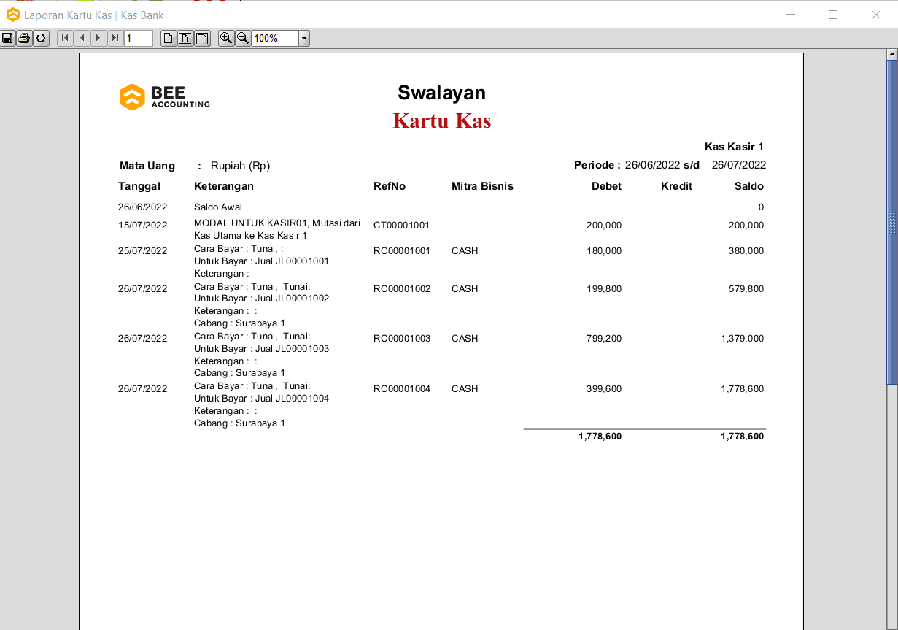The image size is (898, 630).
Task: Refresh the report with the reload icon
Action: [x=41, y=38]
